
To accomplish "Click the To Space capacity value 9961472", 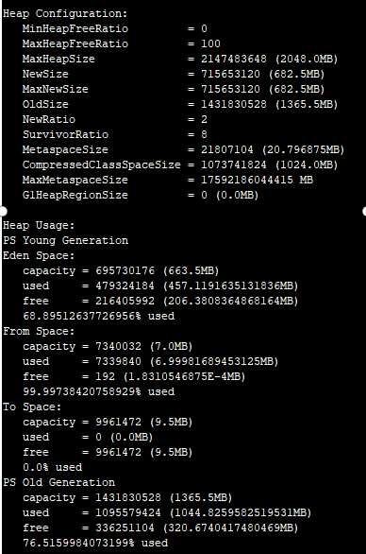I will (119, 423).
